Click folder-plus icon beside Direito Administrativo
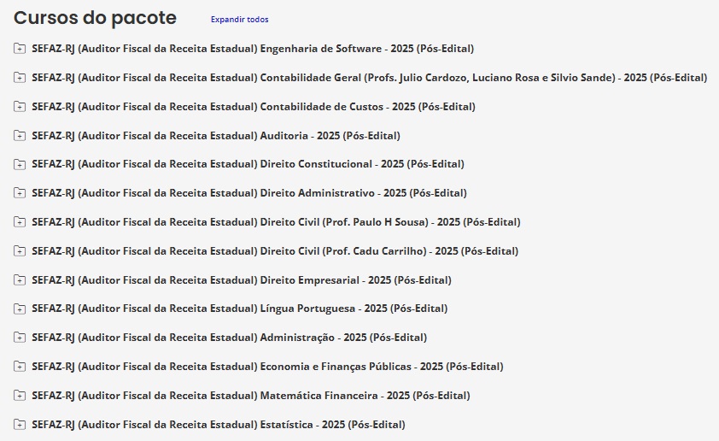719x441 pixels. [x=20, y=193]
